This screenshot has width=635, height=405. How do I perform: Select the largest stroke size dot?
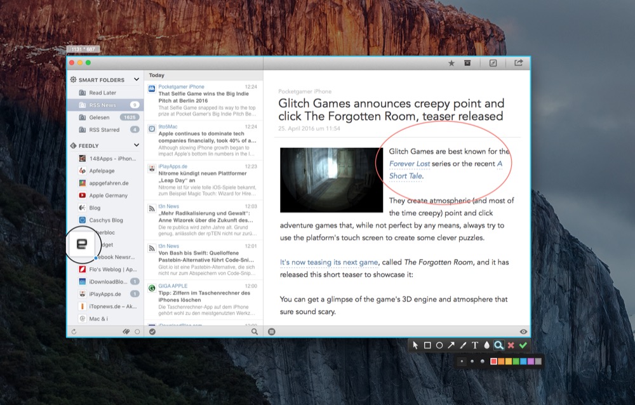click(x=482, y=361)
